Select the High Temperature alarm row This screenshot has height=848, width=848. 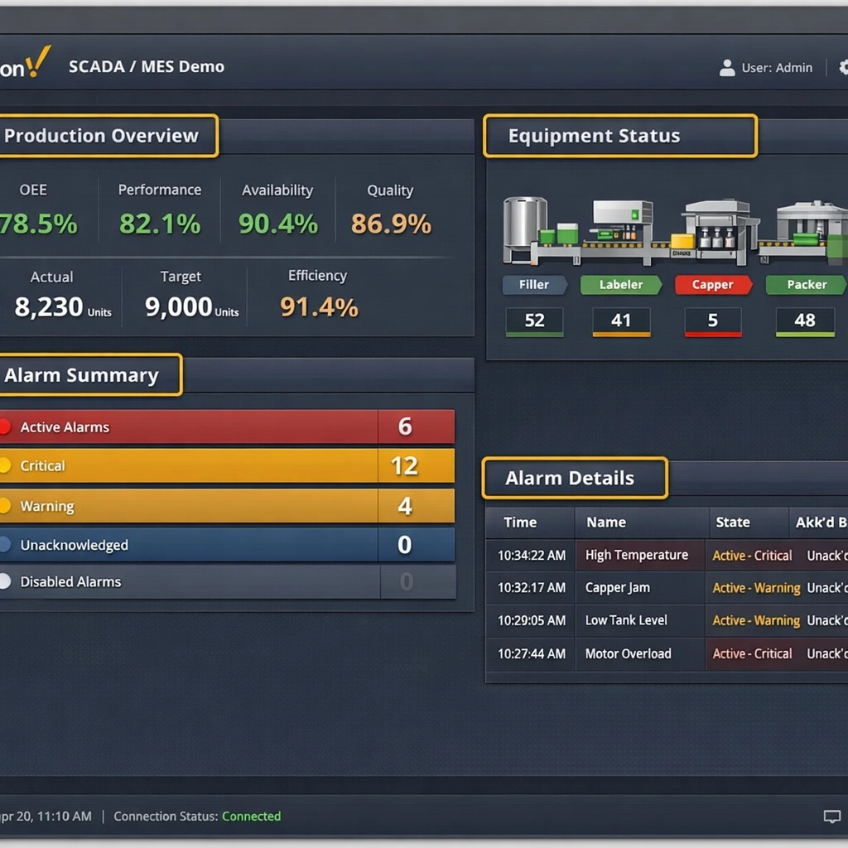click(636, 556)
